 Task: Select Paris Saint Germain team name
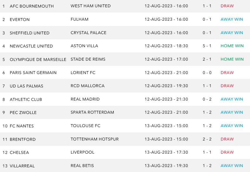pyautogui.click(x=33, y=73)
